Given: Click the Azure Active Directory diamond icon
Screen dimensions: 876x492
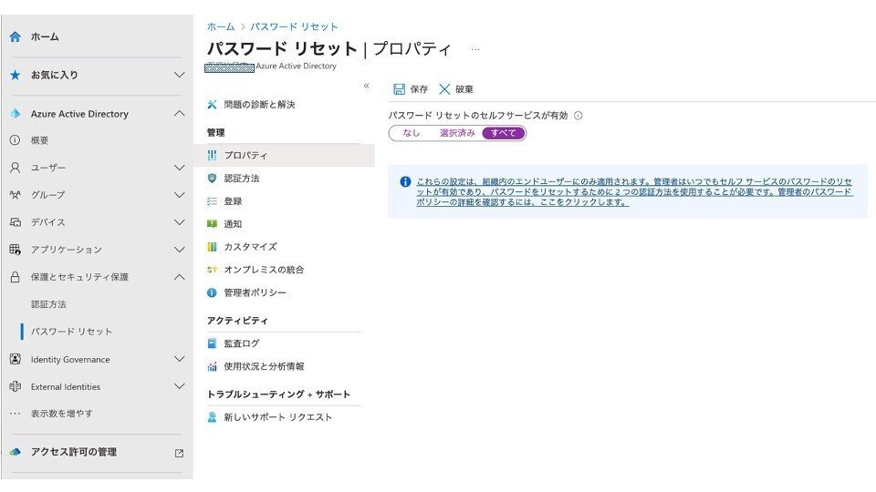Looking at the screenshot, I should tap(16, 113).
